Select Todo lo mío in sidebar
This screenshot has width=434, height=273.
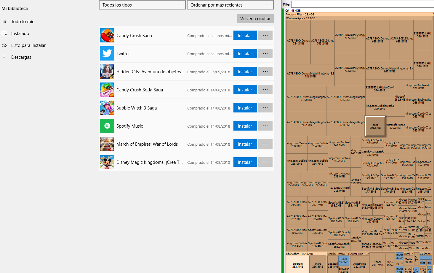[x=23, y=22]
